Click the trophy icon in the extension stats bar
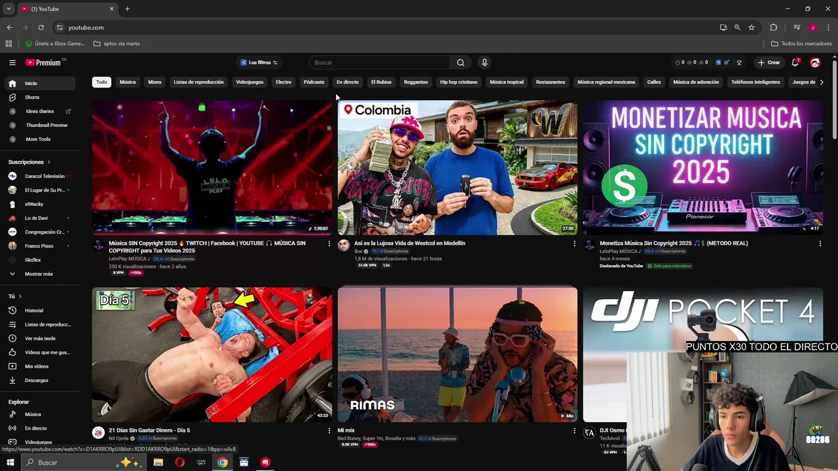 [x=739, y=63]
